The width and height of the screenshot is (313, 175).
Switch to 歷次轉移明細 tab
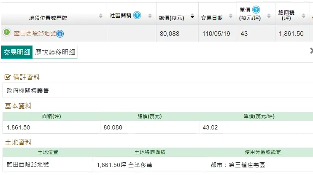[x=55, y=52]
